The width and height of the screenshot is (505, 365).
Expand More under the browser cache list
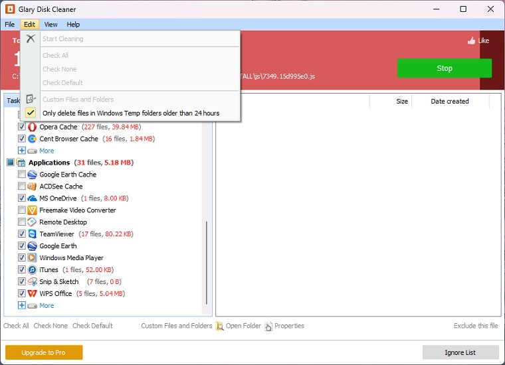[21, 151]
